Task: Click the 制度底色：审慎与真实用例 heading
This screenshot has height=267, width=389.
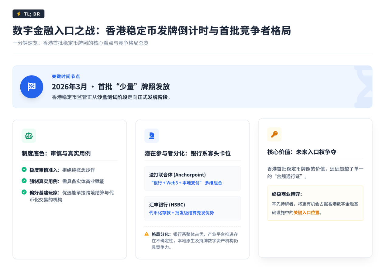Action: pyautogui.click(x=56, y=153)
